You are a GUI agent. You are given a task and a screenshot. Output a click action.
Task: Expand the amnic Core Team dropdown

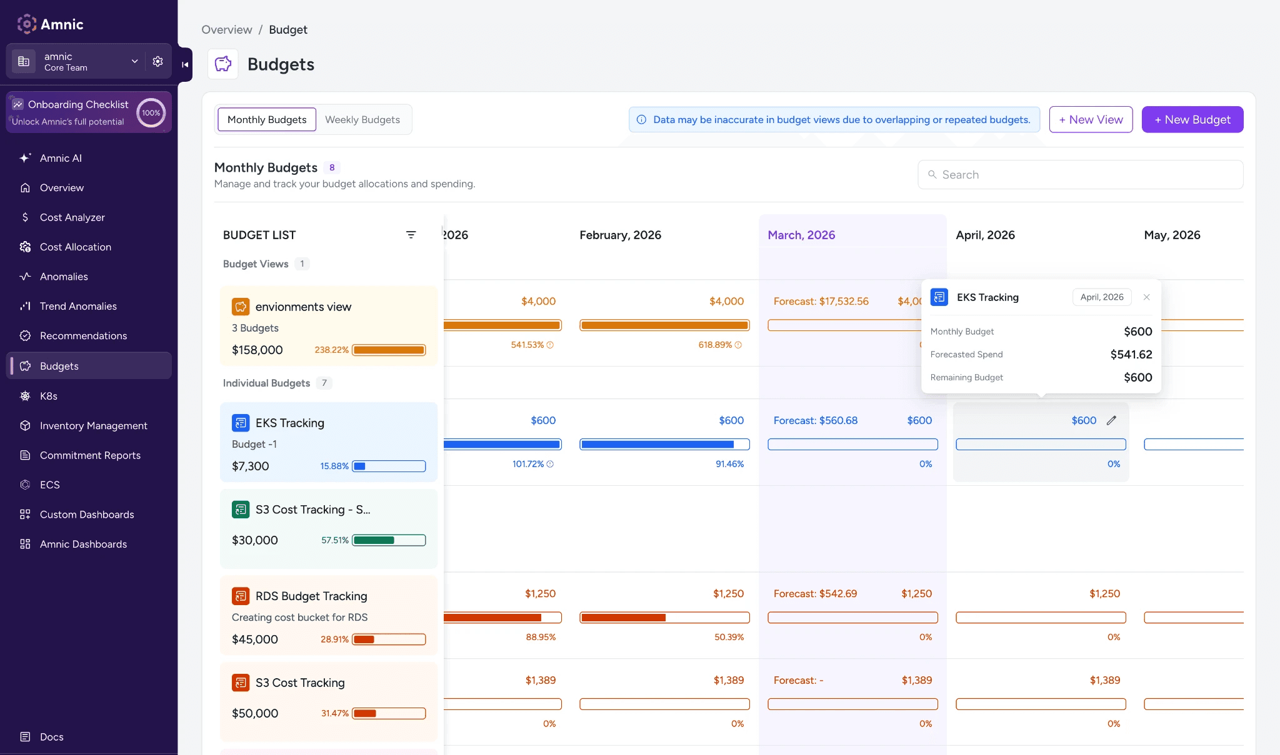click(x=134, y=61)
